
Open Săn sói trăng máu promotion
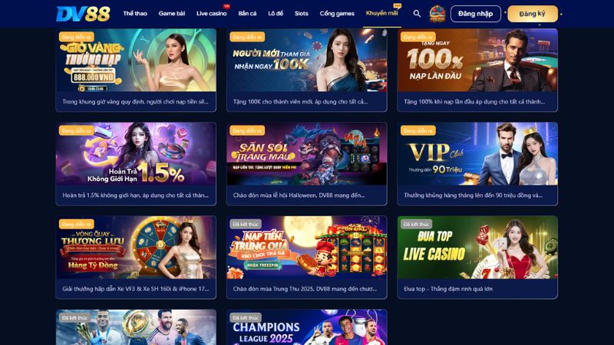(x=306, y=154)
